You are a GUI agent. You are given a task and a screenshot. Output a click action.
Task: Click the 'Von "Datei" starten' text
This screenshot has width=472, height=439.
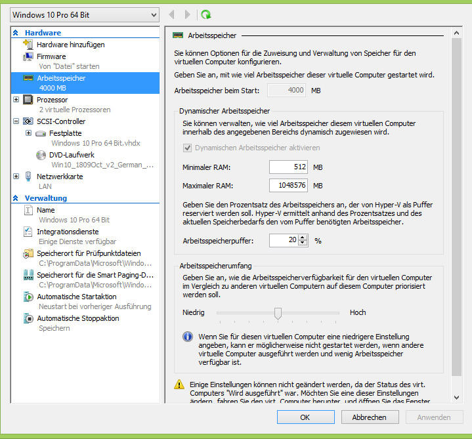click(x=69, y=66)
